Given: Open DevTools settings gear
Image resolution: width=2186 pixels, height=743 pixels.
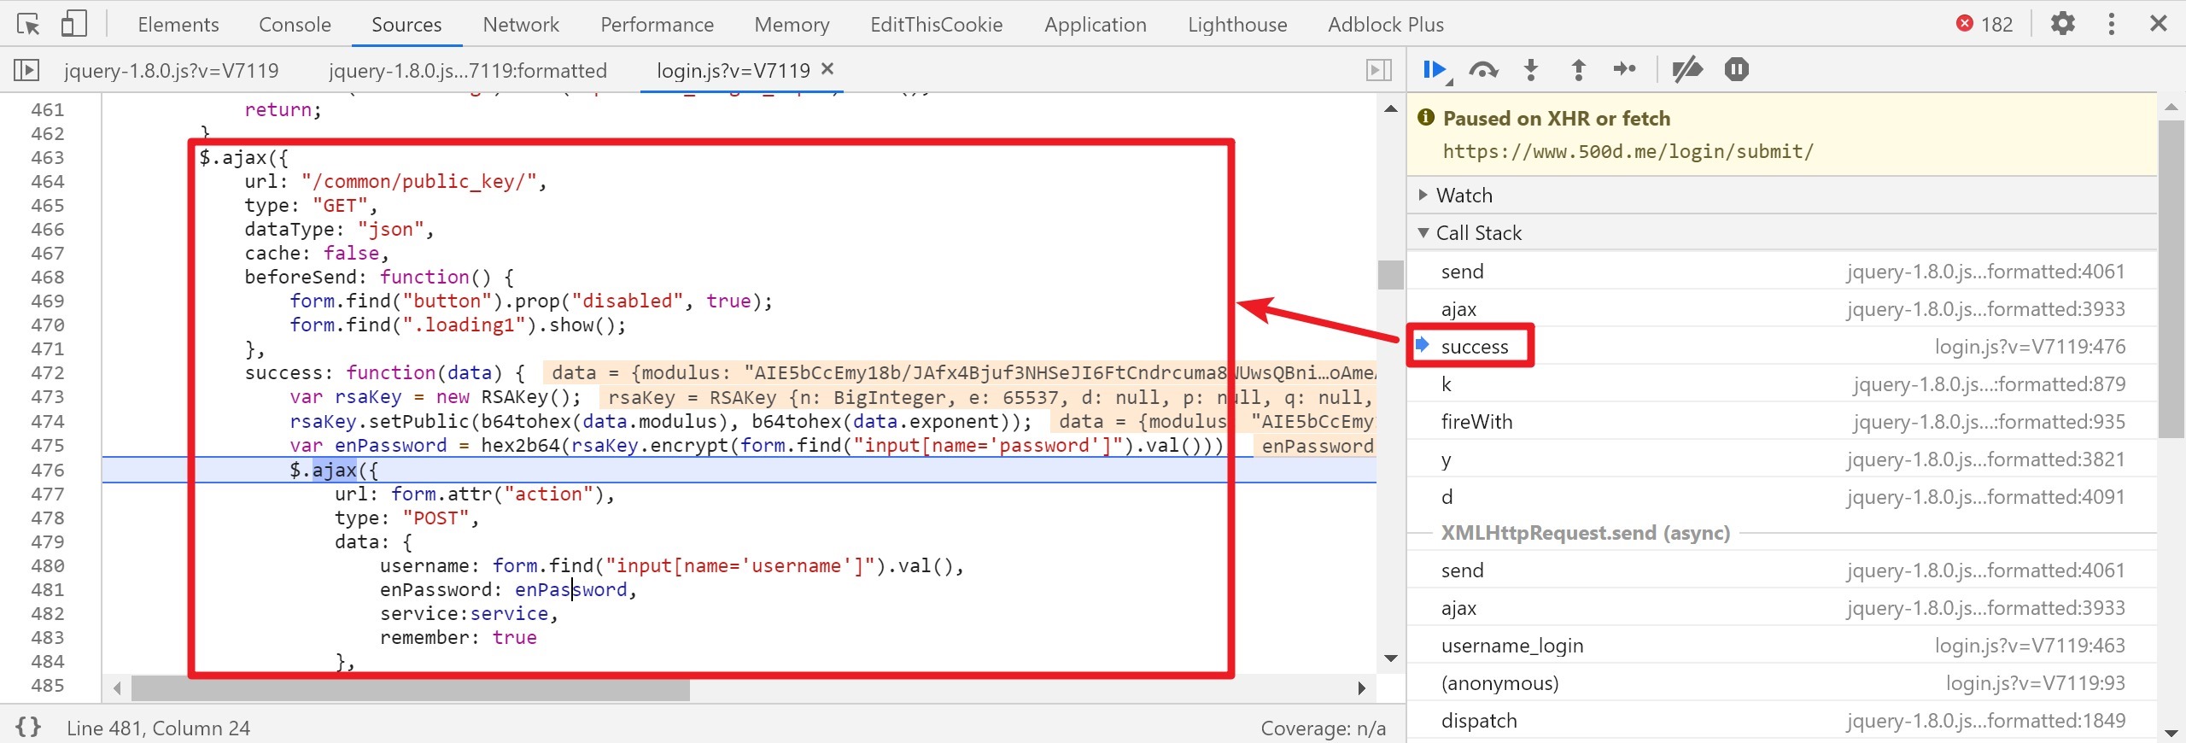Looking at the screenshot, I should click(x=2063, y=24).
